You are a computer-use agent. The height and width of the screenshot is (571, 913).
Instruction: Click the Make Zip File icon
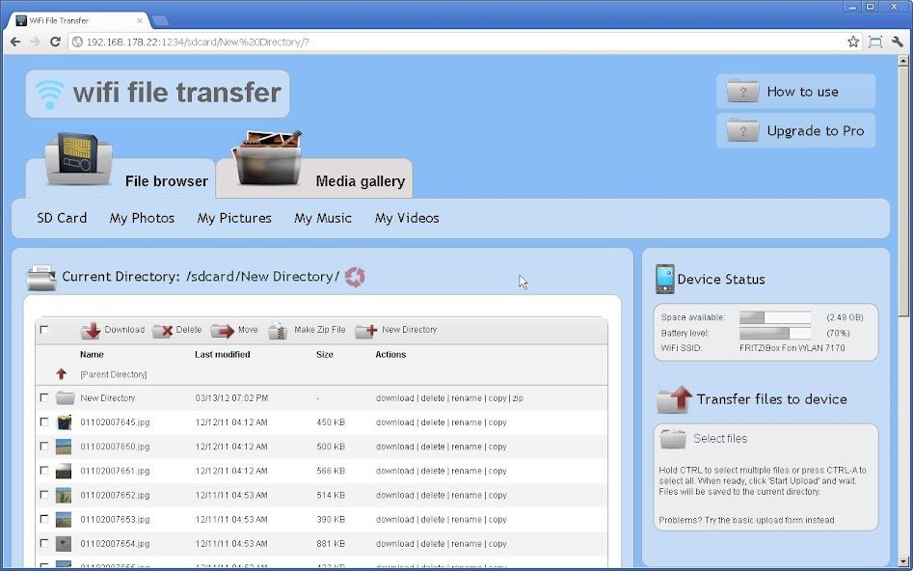click(x=278, y=331)
